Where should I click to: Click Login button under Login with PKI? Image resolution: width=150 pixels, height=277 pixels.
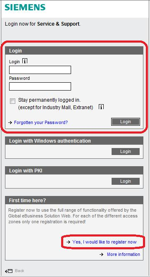pos(126,181)
